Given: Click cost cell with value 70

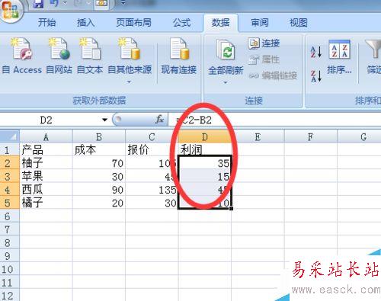Looking at the screenshot, I should coord(99,163).
